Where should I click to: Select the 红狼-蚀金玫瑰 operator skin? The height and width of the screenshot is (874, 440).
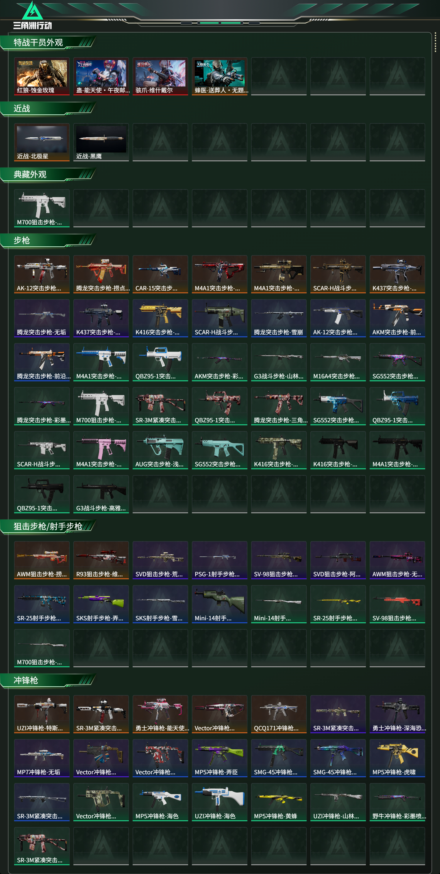tap(42, 76)
